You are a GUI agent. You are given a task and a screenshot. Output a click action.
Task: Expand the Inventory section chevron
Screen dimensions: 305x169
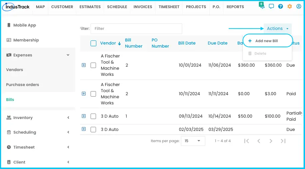click(68, 118)
